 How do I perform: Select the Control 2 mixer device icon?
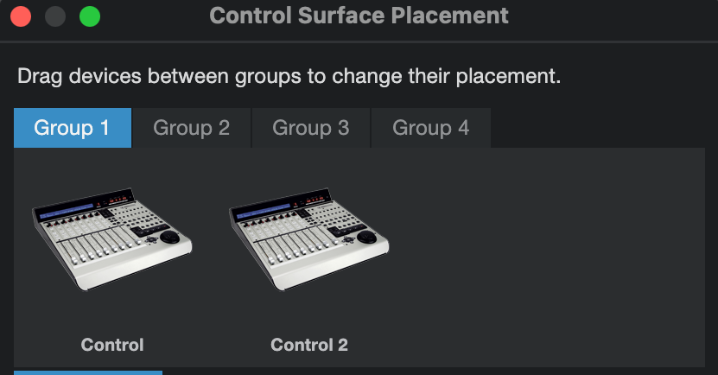pyautogui.click(x=309, y=243)
